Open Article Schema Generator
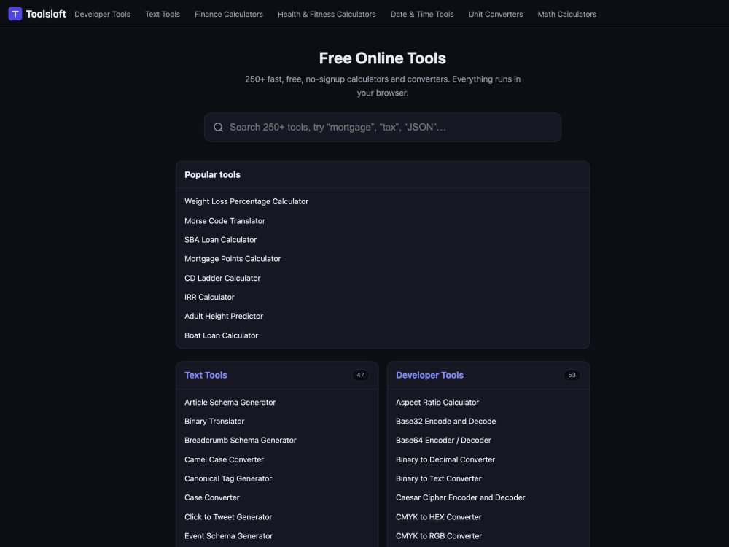 [x=230, y=403]
